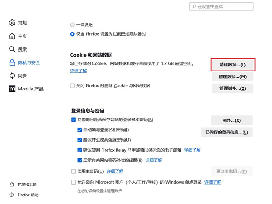Click the 管理例外 button

pos(233,89)
